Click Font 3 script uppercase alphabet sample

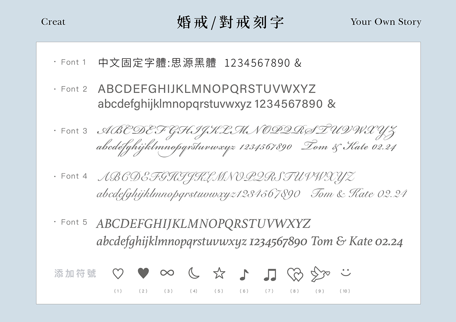click(x=247, y=131)
